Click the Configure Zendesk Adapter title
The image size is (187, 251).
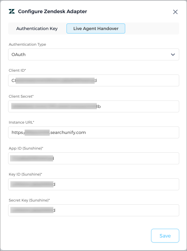pos(52,12)
